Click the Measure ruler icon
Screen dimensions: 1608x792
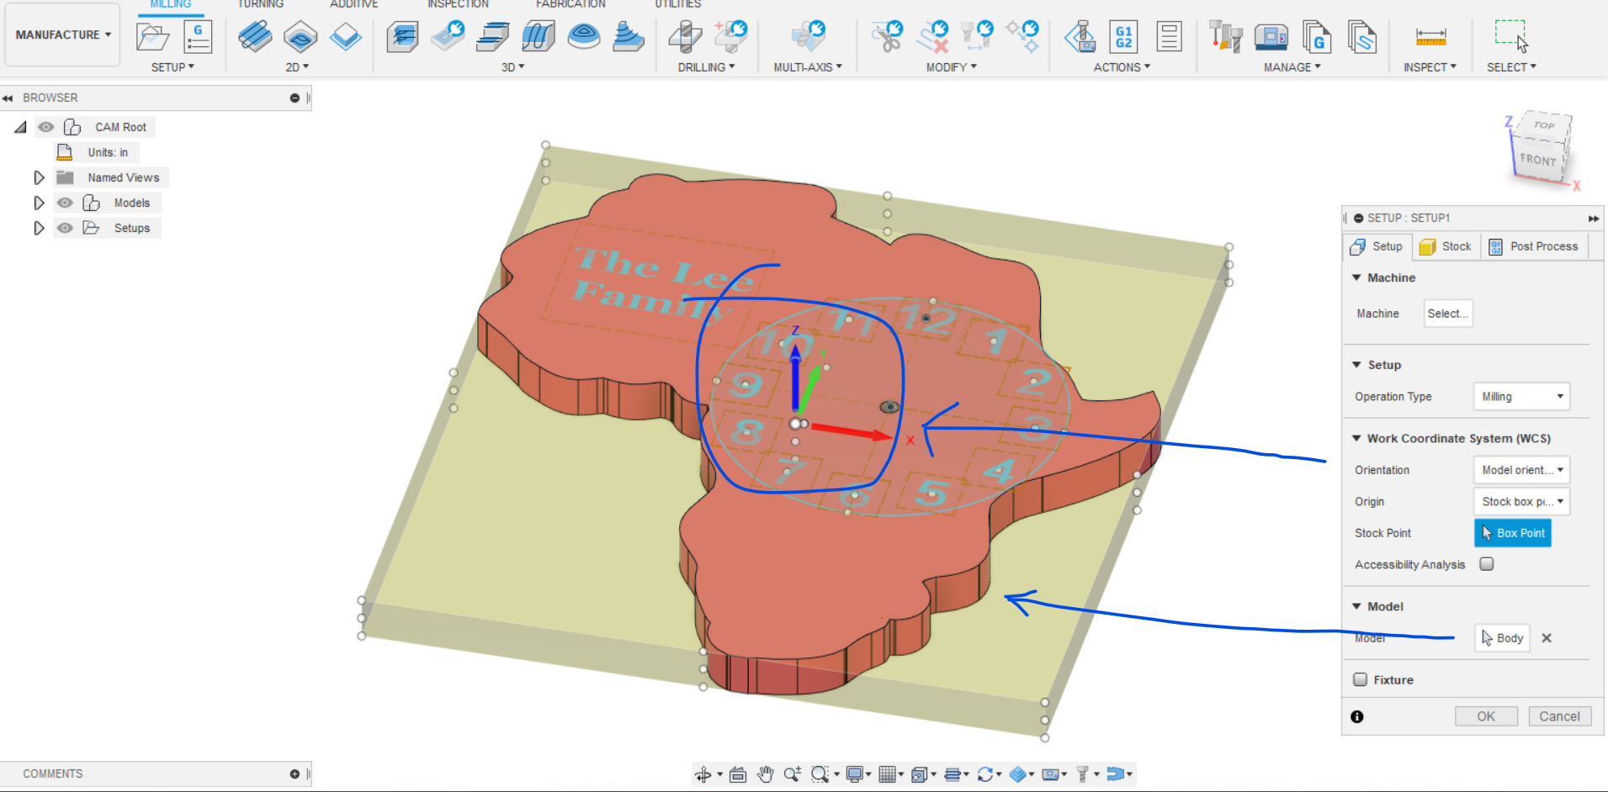pyautogui.click(x=1430, y=37)
